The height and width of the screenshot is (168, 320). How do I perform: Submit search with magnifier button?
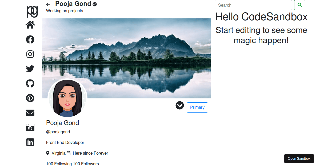[300, 5]
